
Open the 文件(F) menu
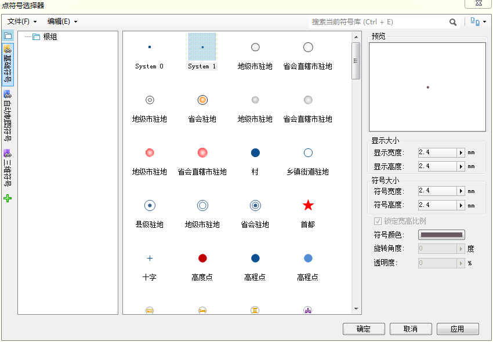[x=22, y=21]
